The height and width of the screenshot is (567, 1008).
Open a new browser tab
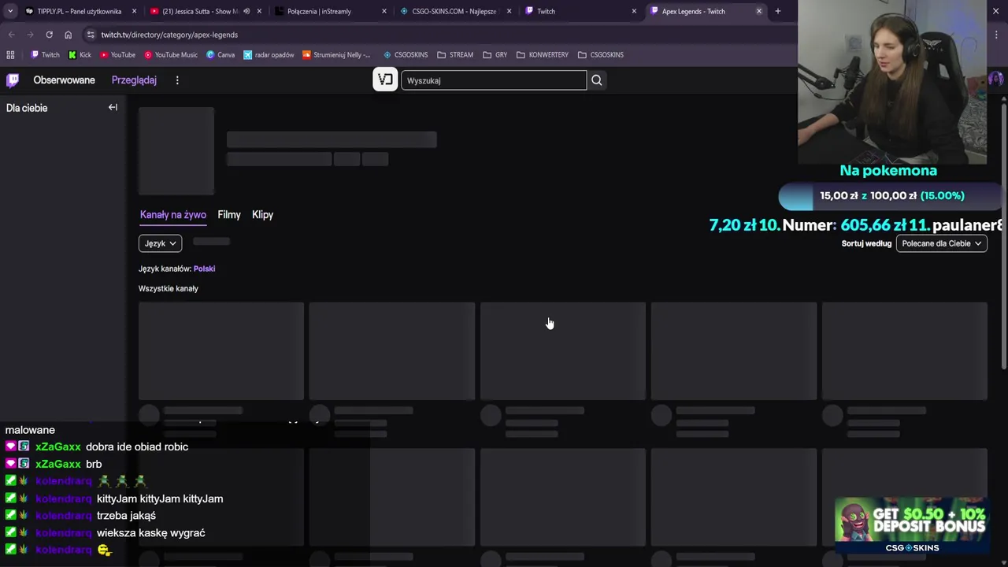point(778,11)
